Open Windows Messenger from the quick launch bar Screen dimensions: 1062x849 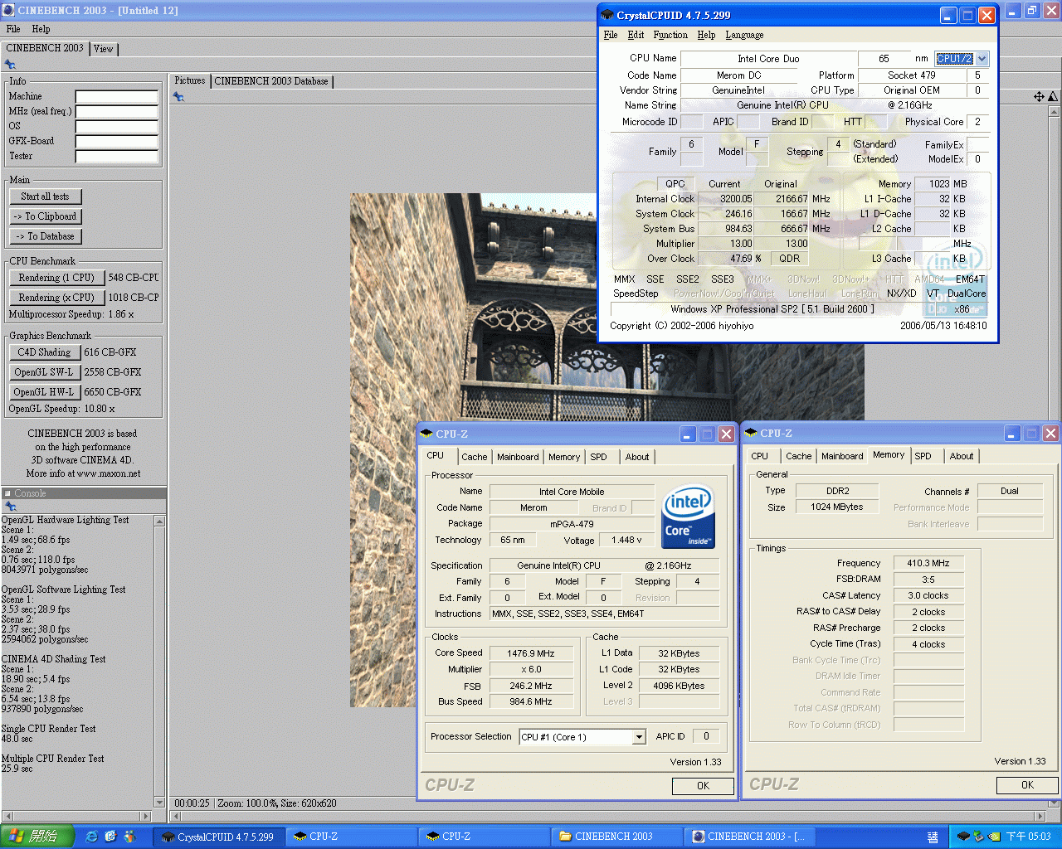(x=129, y=837)
